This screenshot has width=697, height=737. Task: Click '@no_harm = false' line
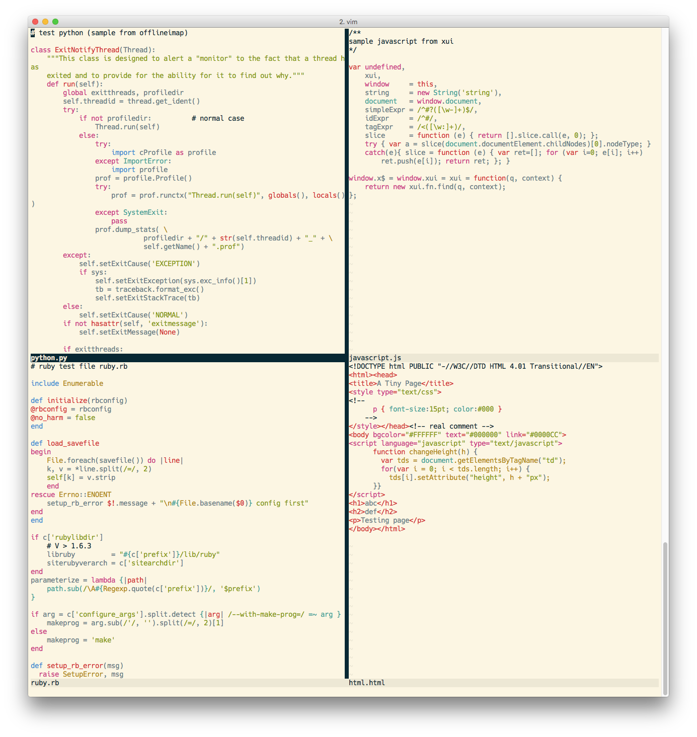[63, 418]
